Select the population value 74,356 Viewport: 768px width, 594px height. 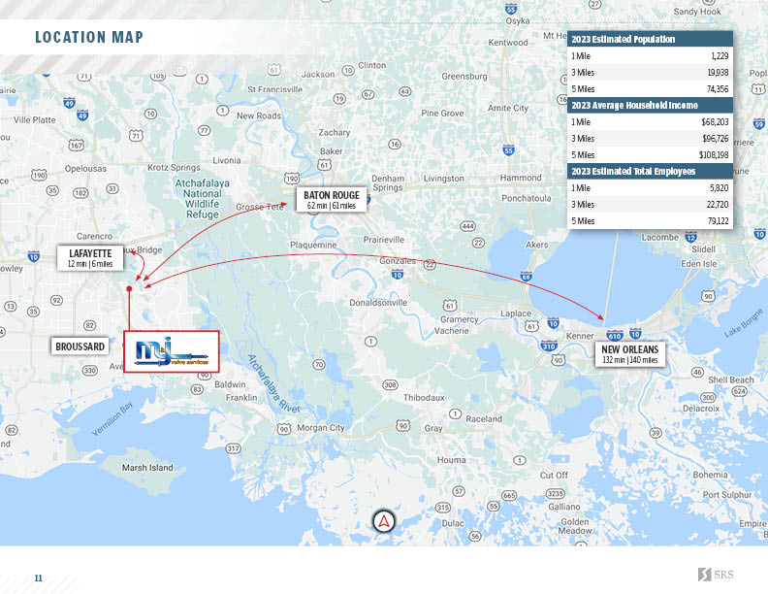click(x=718, y=89)
